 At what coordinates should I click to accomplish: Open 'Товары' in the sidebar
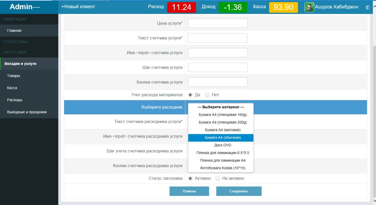coord(14,76)
